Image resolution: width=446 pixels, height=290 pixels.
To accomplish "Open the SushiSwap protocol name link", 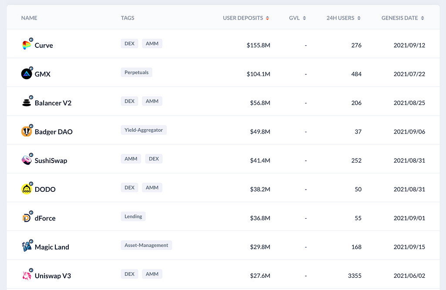I will click(51, 160).
